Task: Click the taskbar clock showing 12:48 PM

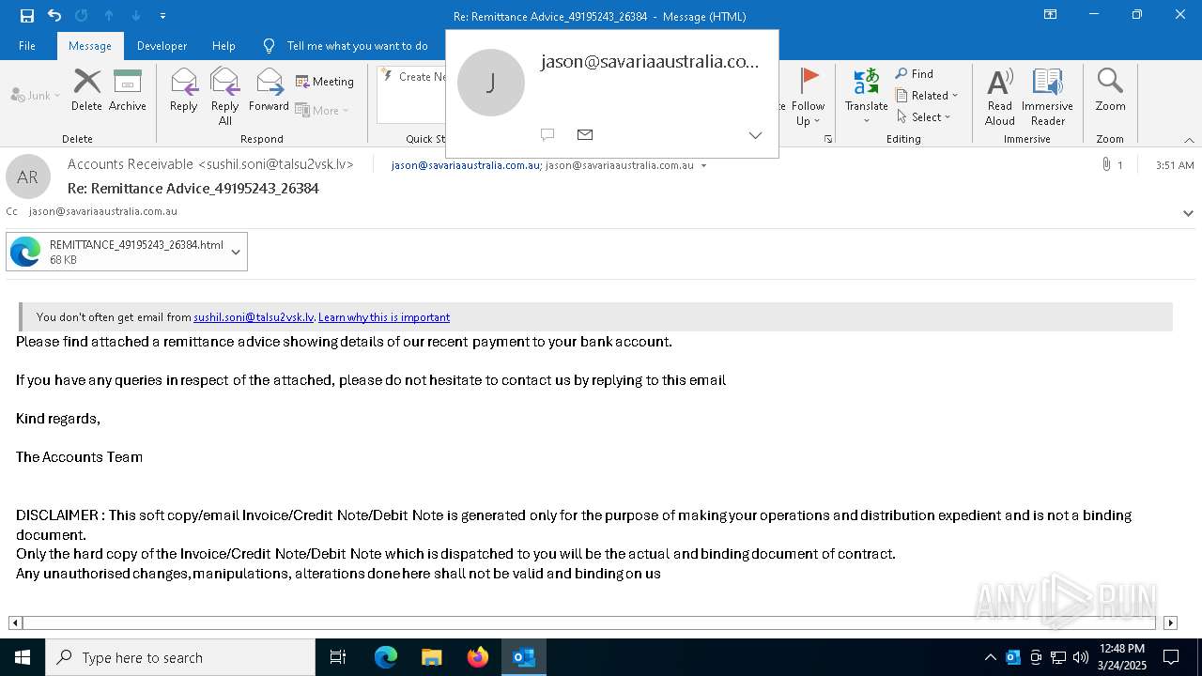Action: coord(1121,657)
